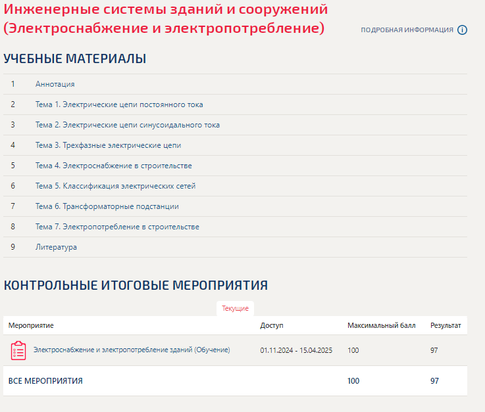
Task: Click row number 5 in materials list
Action: 13,166
